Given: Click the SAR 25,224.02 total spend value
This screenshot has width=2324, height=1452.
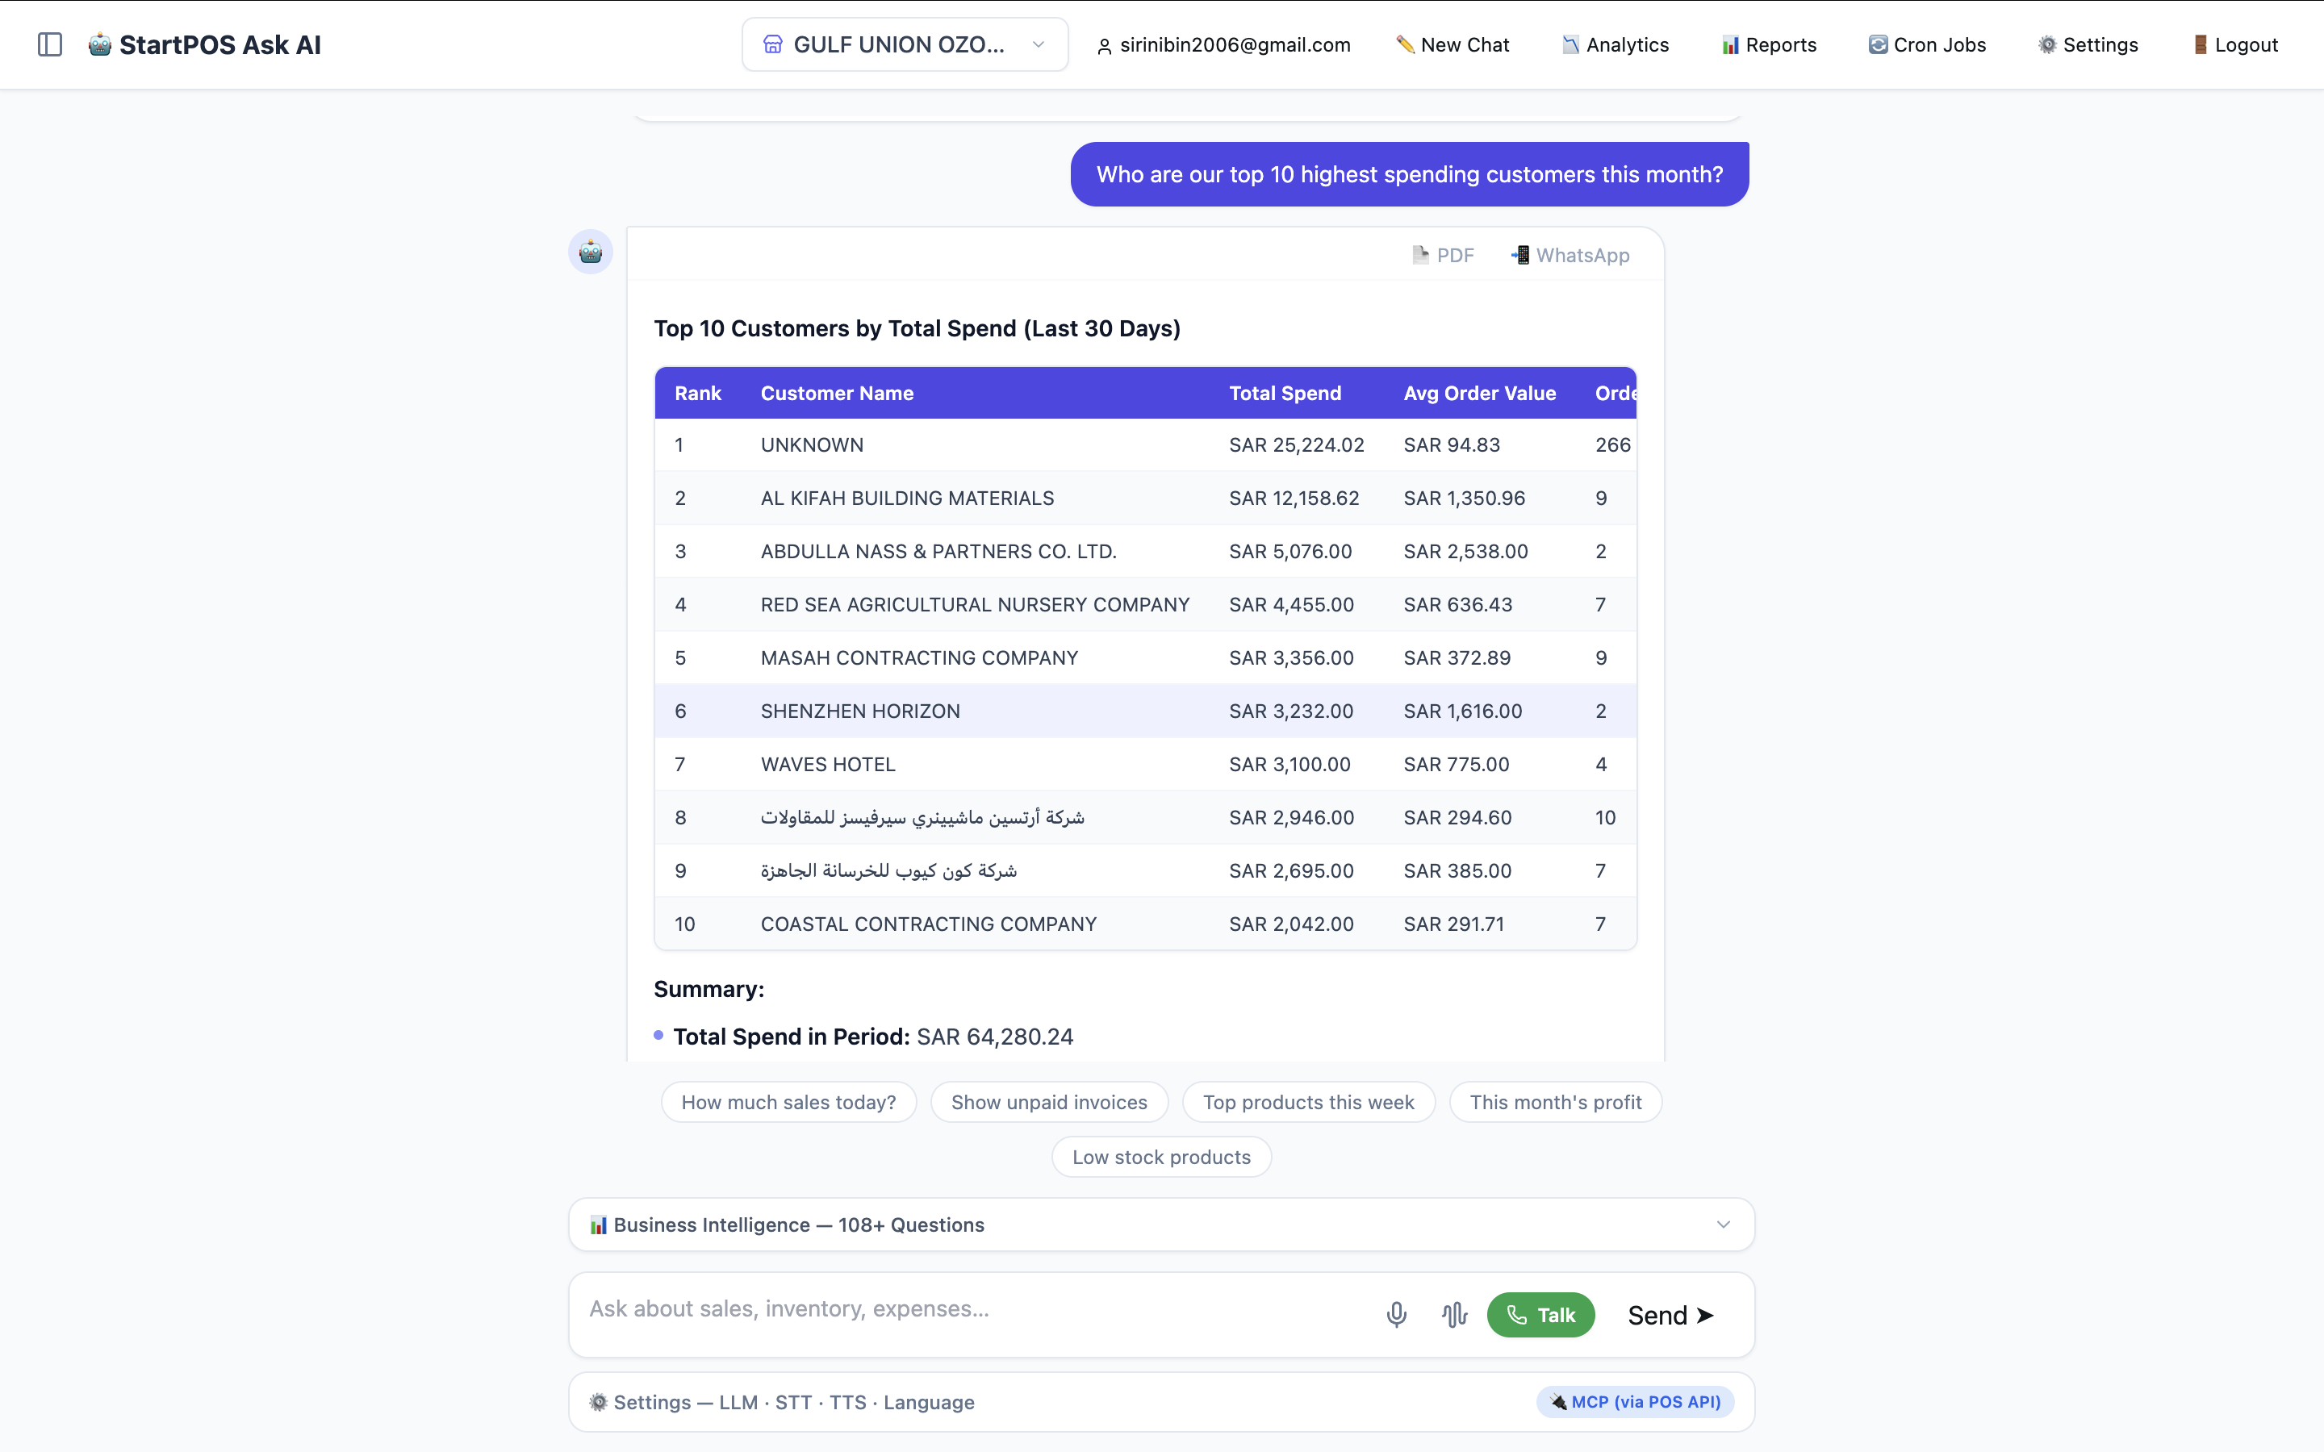Looking at the screenshot, I should point(1297,444).
